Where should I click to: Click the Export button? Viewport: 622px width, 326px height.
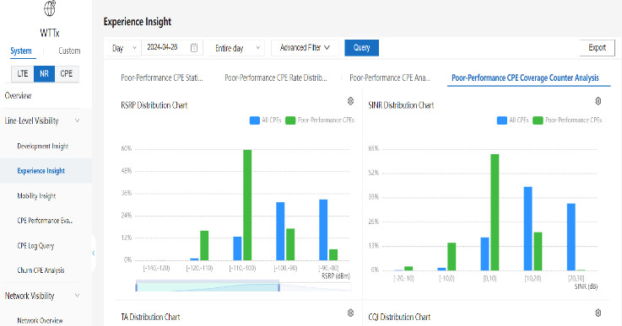(597, 47)
